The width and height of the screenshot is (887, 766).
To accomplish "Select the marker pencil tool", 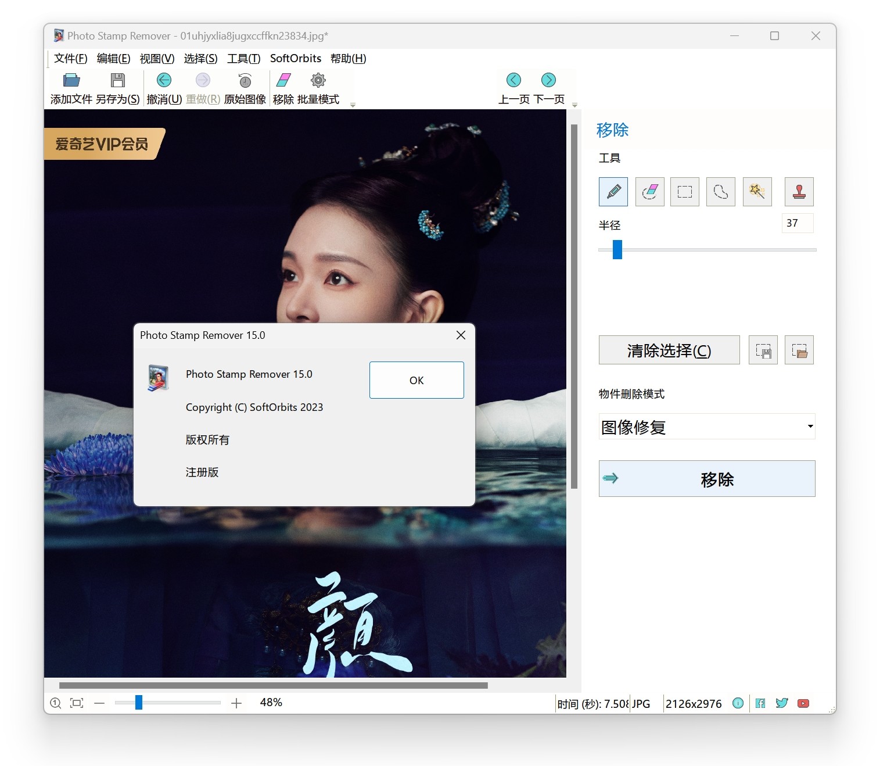I will (613, 192).
